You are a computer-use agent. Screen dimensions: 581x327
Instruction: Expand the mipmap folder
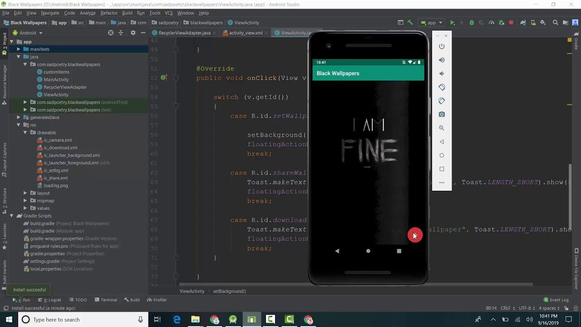[x=25, y=201]
